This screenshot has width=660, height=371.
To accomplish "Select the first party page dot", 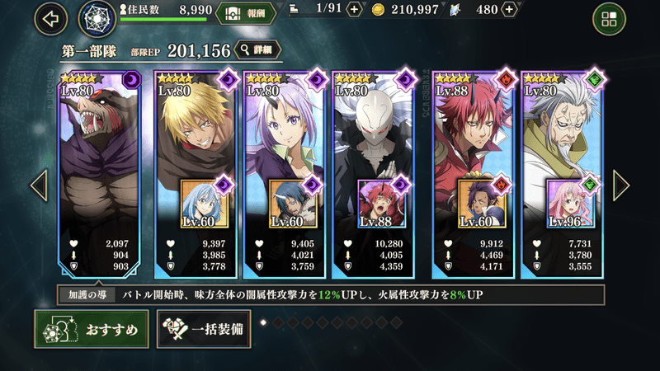I will click(263, 322).
